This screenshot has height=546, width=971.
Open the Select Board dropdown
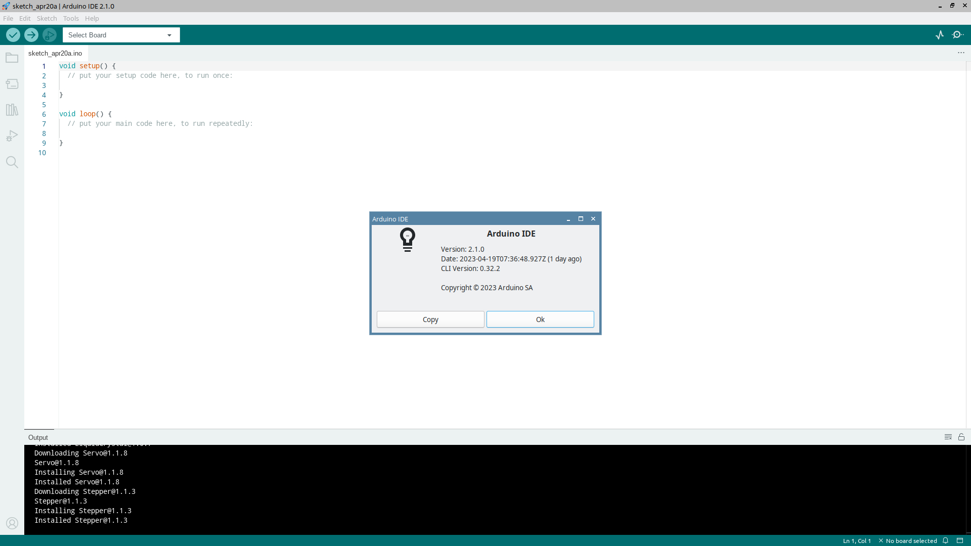tap(121, 35)
